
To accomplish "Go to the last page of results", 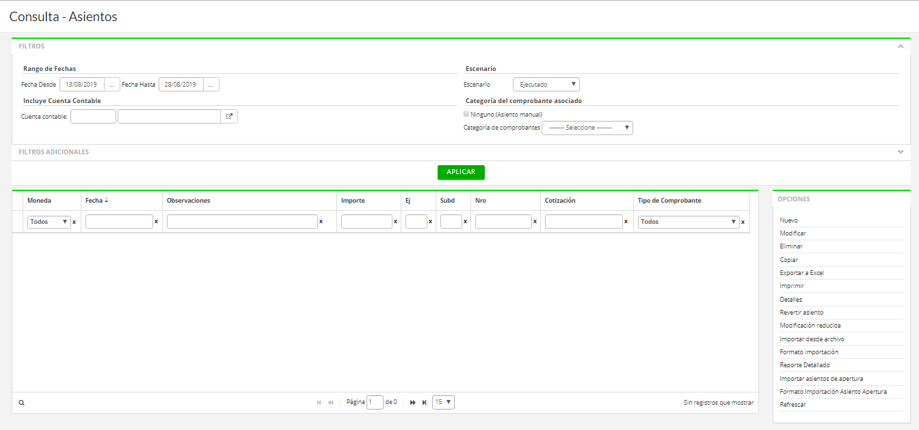I will coord(425,403).
